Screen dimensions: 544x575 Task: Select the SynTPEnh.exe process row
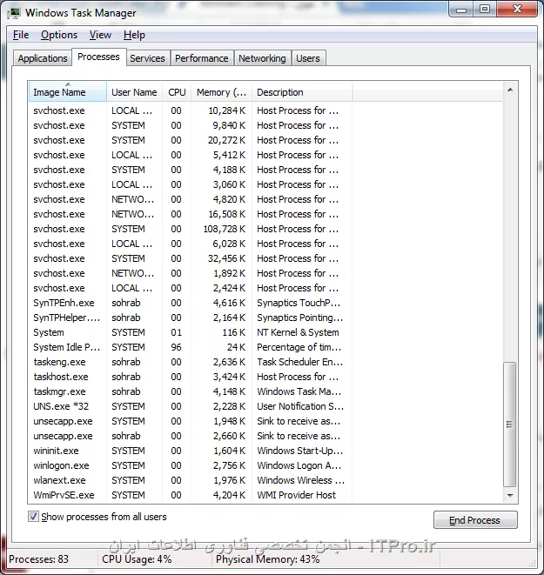pos(190,303)
